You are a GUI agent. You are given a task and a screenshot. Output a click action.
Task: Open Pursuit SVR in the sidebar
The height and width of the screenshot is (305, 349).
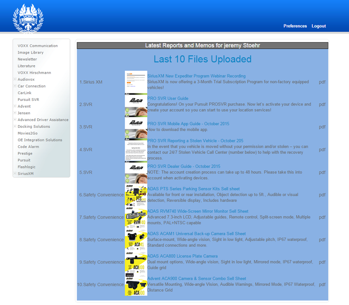point(28,99)
